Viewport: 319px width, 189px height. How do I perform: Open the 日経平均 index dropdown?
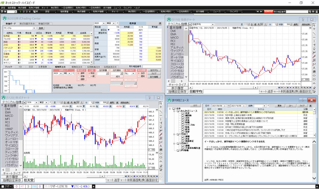[213, 24]
